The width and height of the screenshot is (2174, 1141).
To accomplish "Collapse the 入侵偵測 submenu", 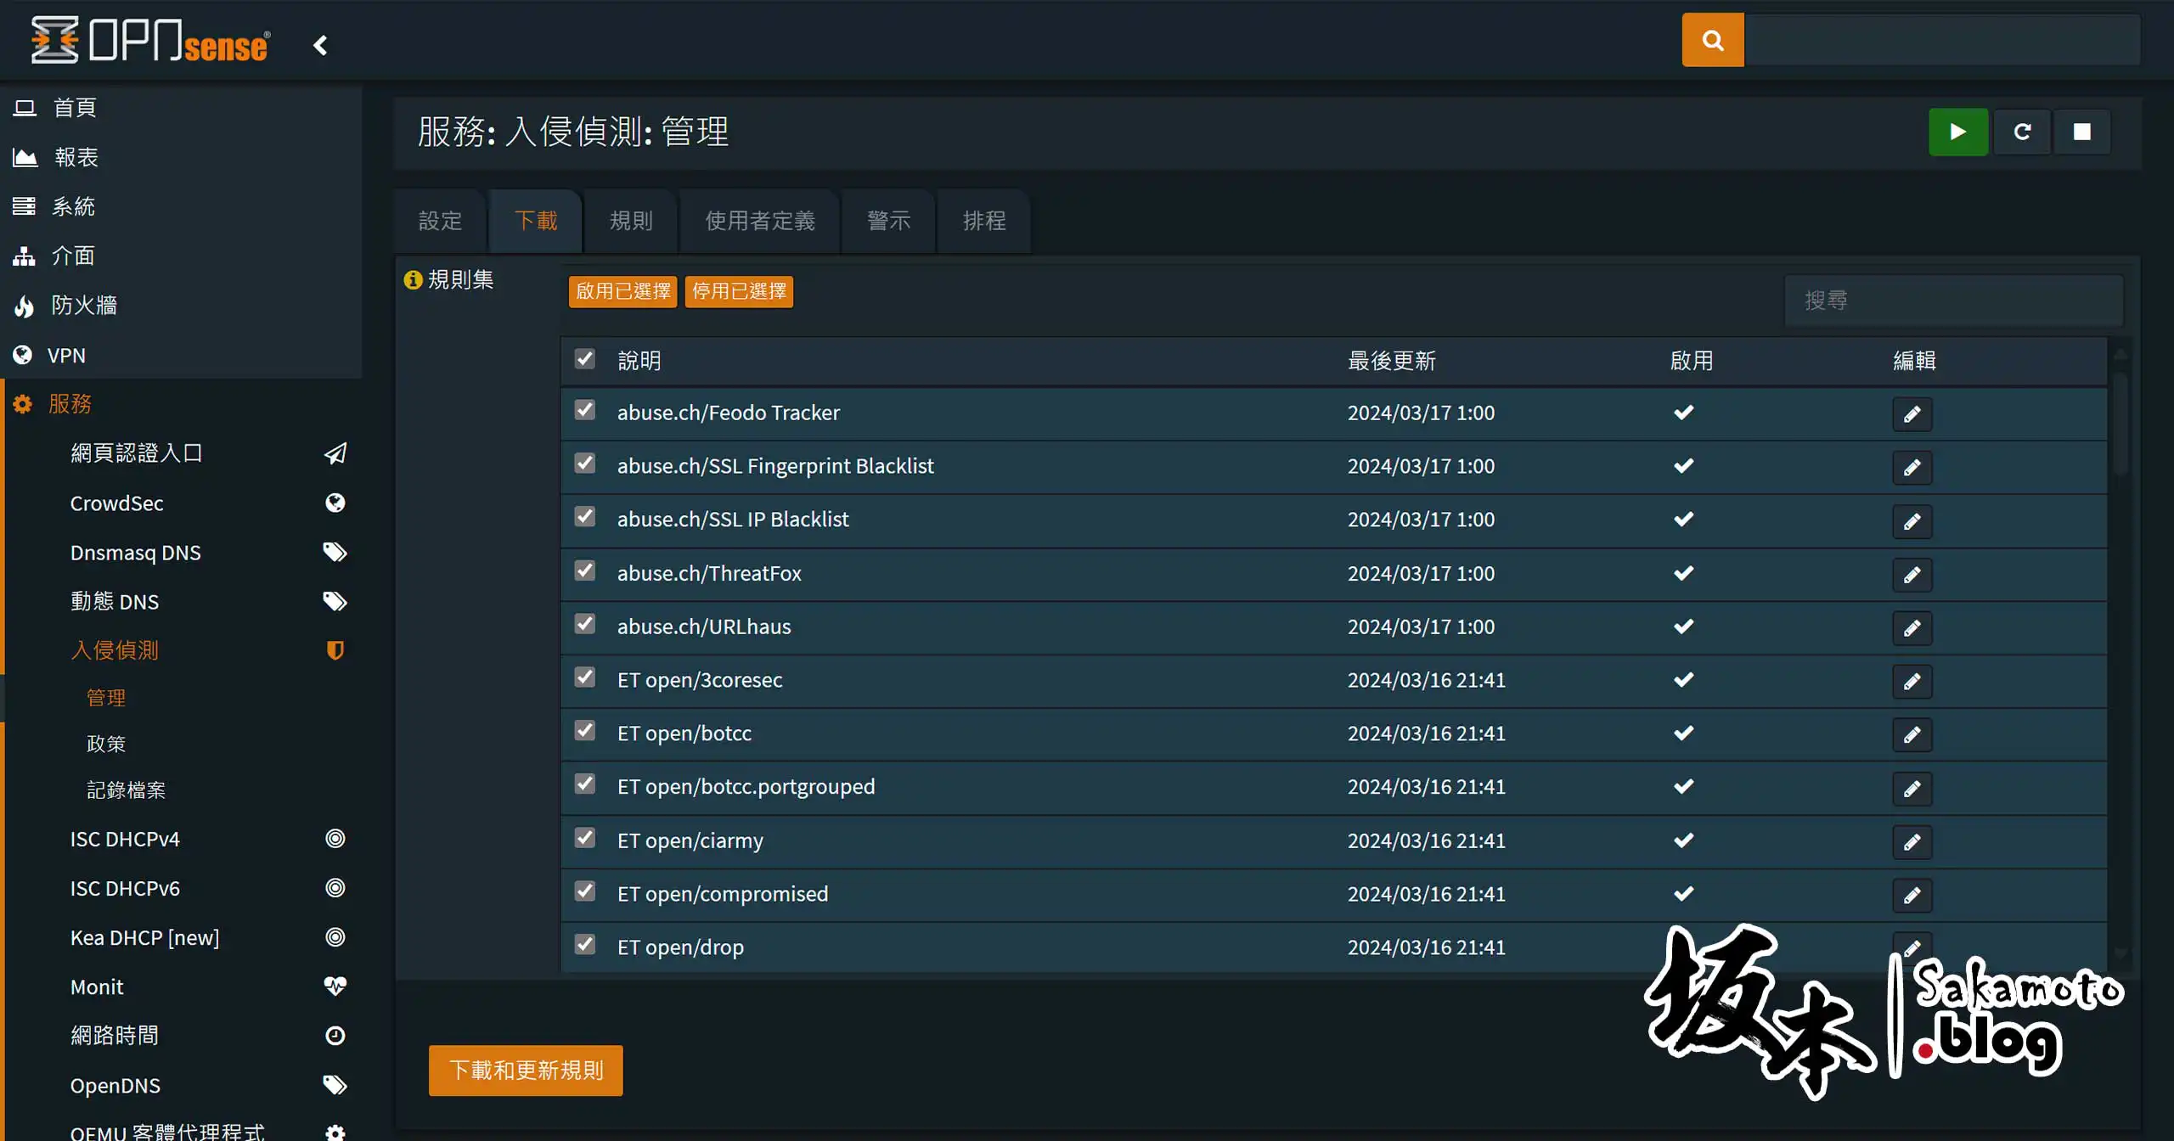I will [x=115, y=650].
